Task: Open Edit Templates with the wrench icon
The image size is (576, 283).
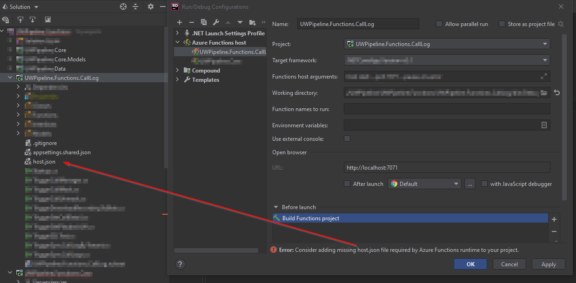Action: [x=215, y=22]
